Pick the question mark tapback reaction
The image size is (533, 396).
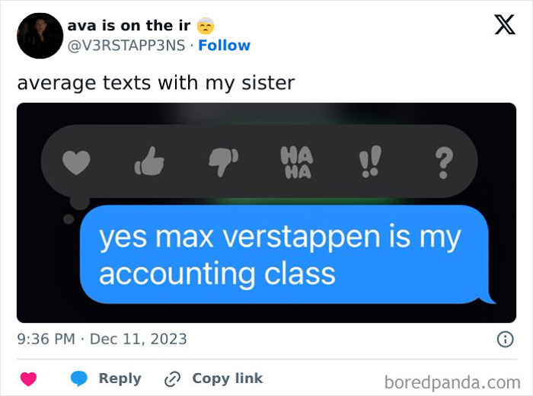click(444, 162)
